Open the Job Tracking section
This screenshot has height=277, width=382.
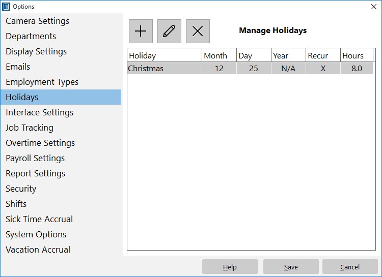pos(30,128)
